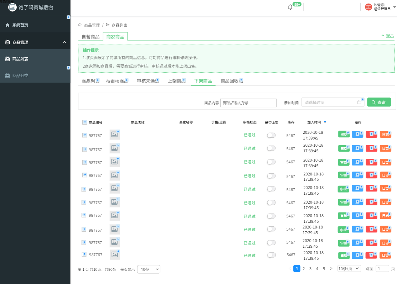397x284 pixels.
Task: Tick the last row's 987767 checkbox
Action: click(x=84, y=254)
